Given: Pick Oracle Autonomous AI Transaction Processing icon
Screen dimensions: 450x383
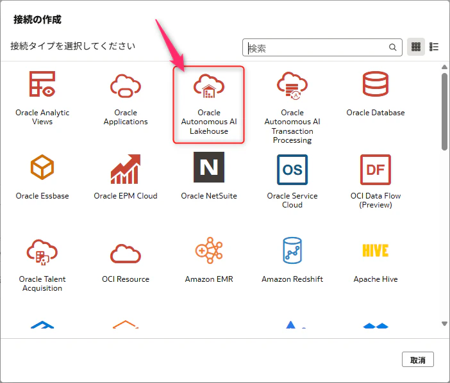Looking at the screenshot, I should click(x=292, y=85).
